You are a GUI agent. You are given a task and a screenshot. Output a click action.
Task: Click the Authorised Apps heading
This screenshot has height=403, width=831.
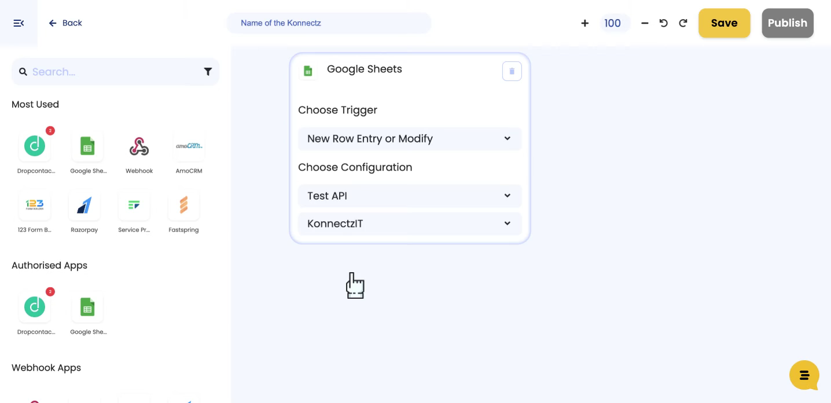pos(49,265)
